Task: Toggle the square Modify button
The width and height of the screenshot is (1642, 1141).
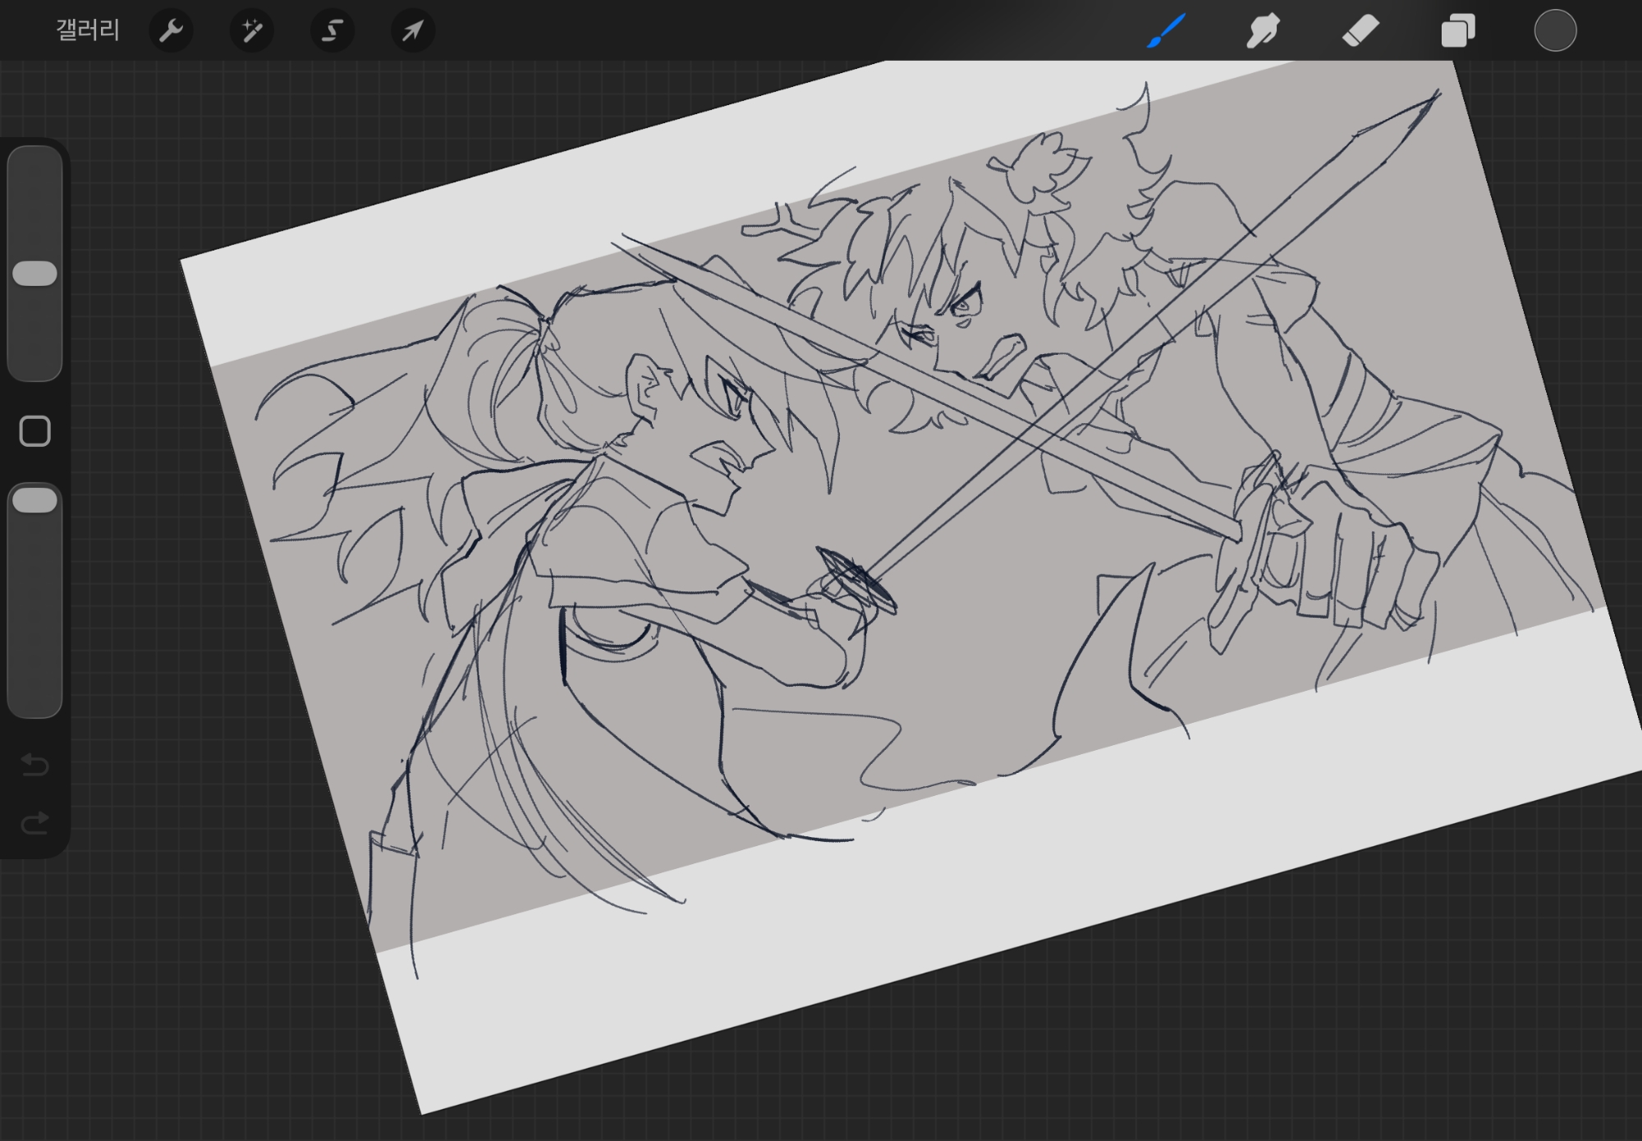Action: [x=34, y=431]
